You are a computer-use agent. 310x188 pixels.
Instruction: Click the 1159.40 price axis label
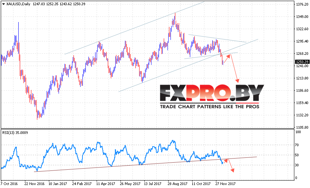coord(302,103)
